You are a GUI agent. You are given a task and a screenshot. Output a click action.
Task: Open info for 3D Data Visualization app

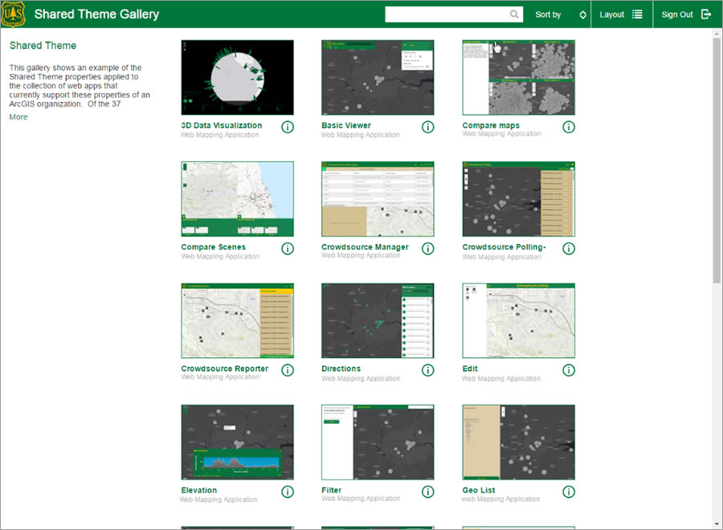(x=287, y=127)
